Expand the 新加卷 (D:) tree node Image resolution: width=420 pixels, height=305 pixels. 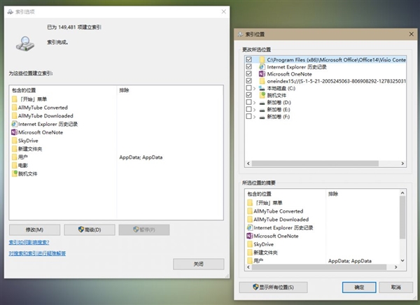[x=255, y=103]
